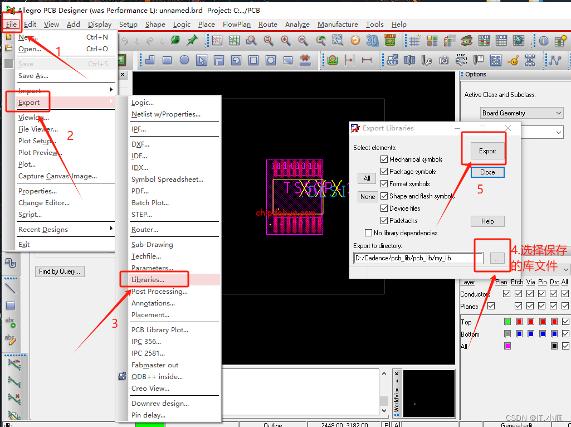Click the Flip Design toolbar icon

pos(390,41)
